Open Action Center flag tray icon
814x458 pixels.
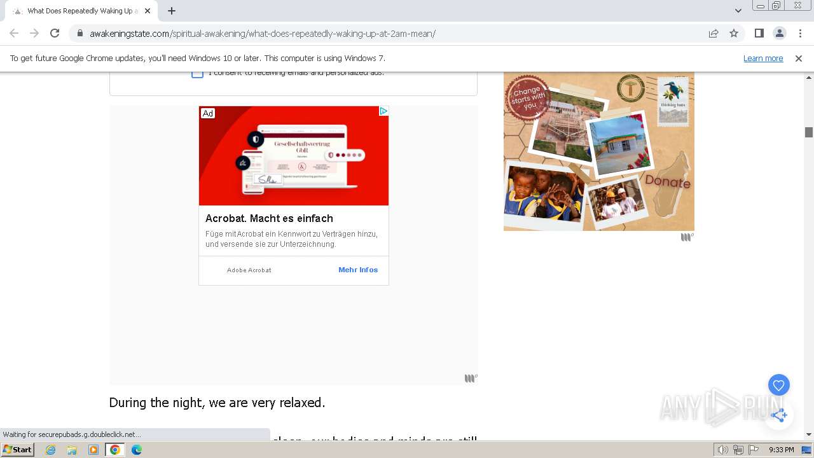tap(754, 450)
